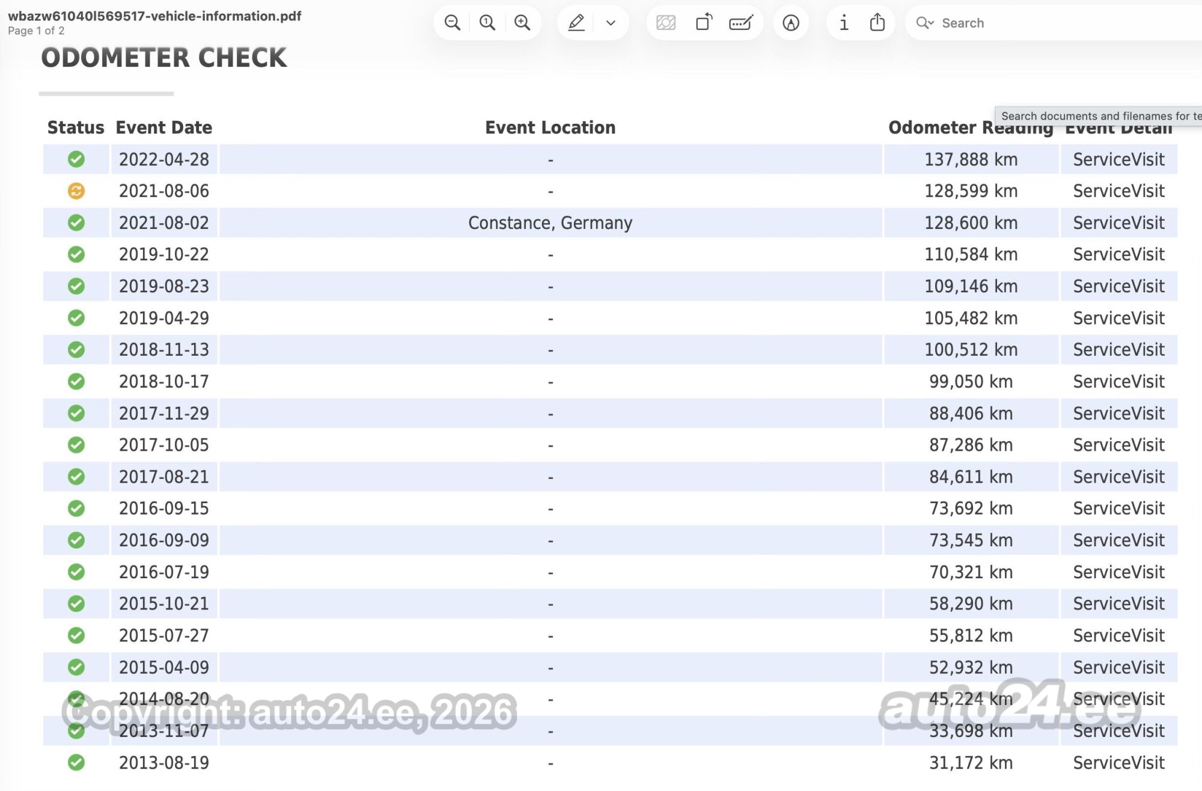Click the 105,482 km odometer reading
This screenshot has width=1202, height=791.
tap(971, 318)
